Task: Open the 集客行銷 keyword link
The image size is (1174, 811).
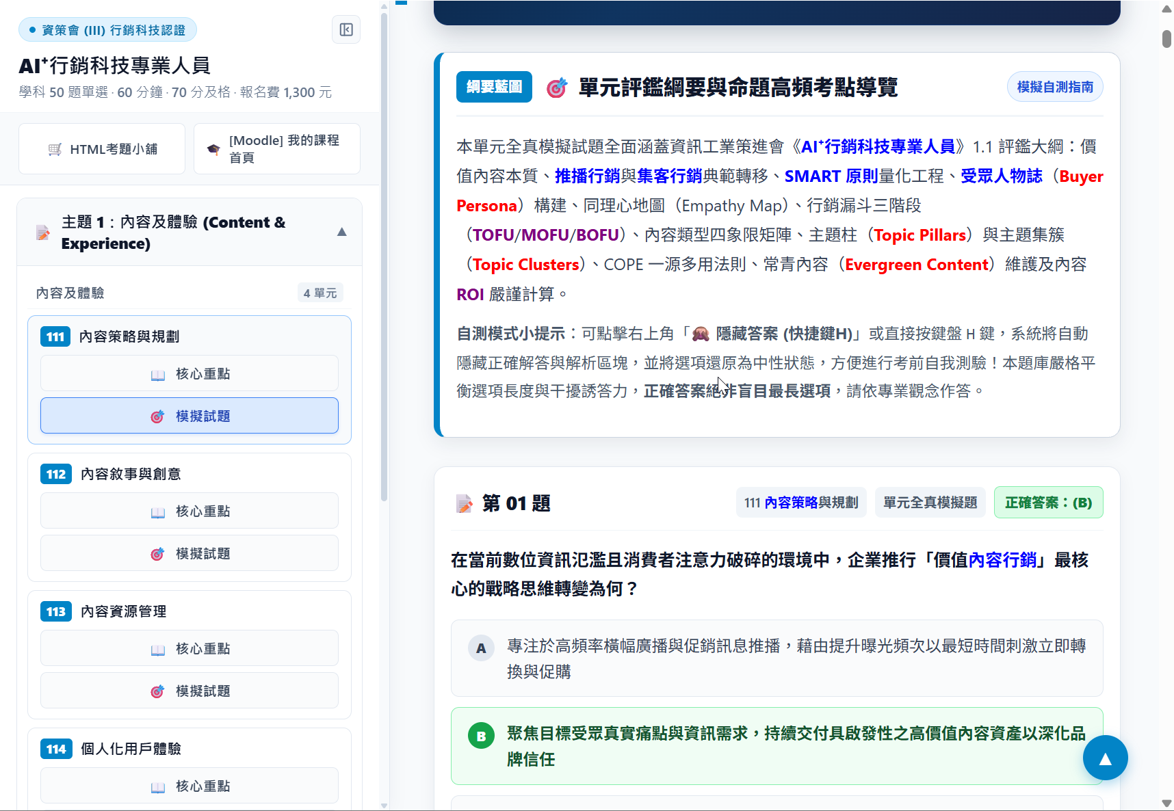Action: point(670,176)
